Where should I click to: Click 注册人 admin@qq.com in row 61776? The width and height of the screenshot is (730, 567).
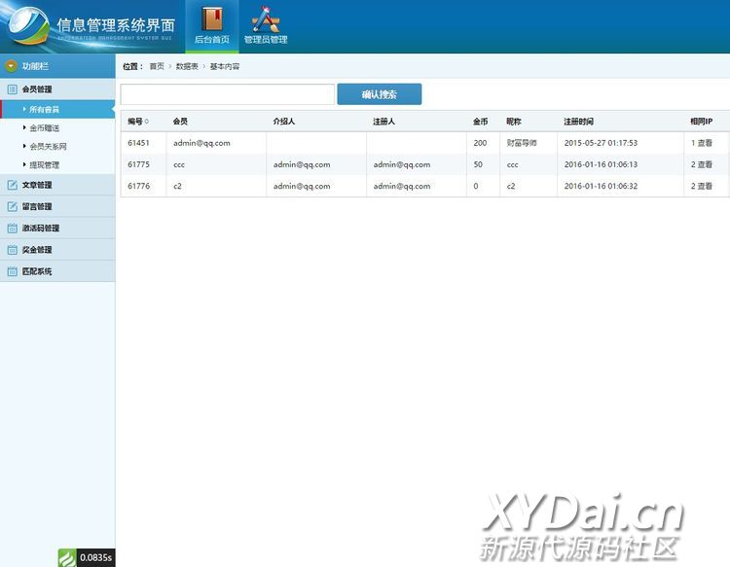pyautogui.click(x=402, y=186)
